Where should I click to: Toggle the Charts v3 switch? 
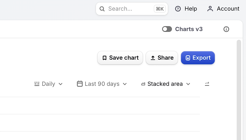pyautogui.click(x=167, y=29)
